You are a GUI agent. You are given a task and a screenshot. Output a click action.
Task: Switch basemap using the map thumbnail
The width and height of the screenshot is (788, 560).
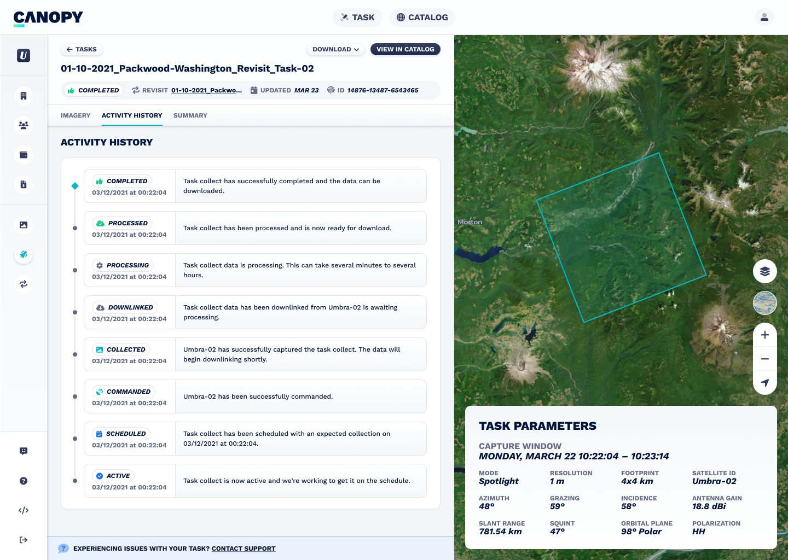click(x=765, y=303)
